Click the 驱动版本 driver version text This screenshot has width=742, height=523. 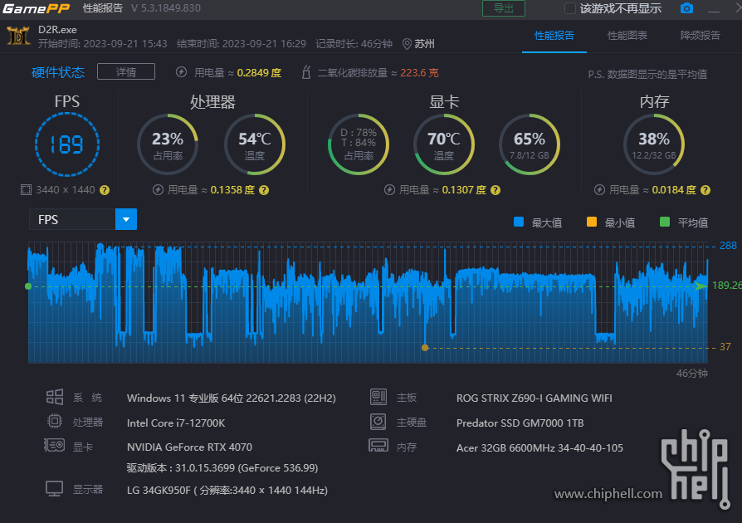[x=222, y=467]
